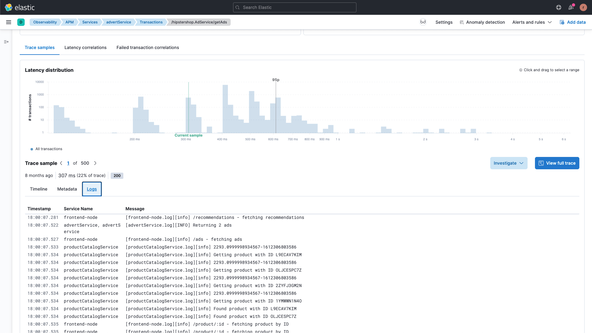Image resolution: width=592 pixels, height=333 pixels.
Task: Click log 'Found product with ID OLJCESPC7Z'
Action: click(211, 316)
